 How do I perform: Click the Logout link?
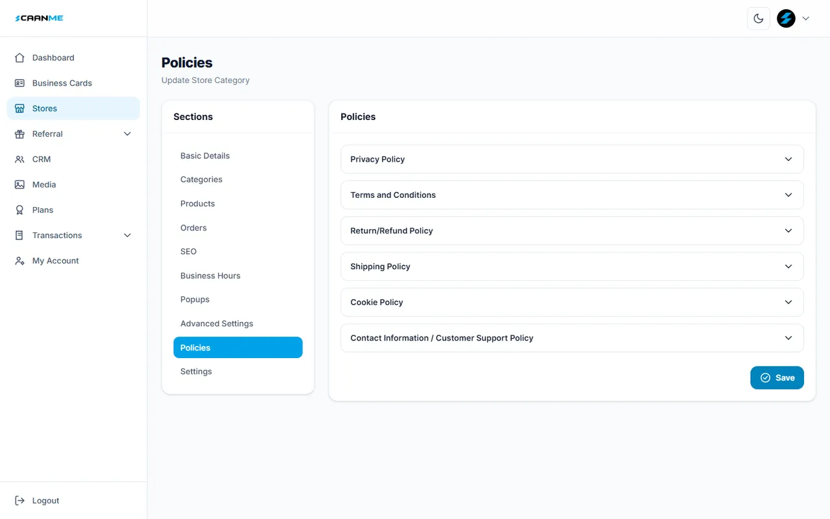(73, 500)
